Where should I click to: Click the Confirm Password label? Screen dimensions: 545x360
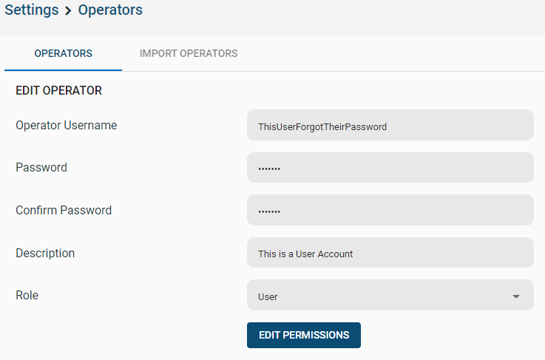[x=64, y=210]
